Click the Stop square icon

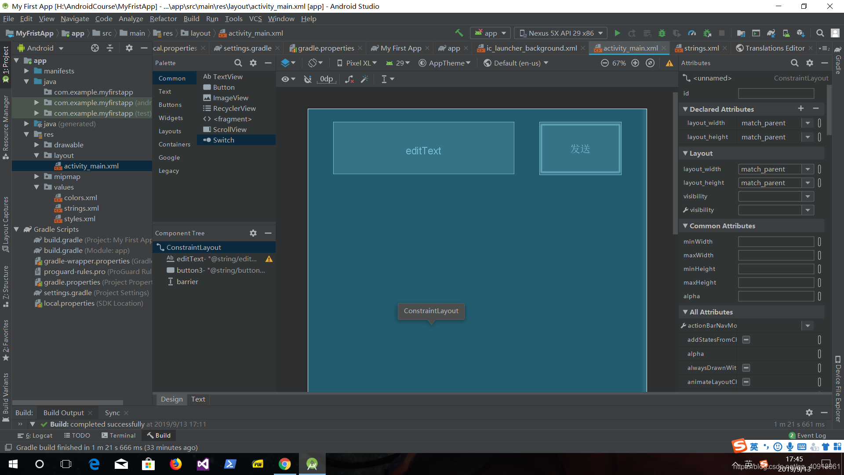[x=722, y=33]
